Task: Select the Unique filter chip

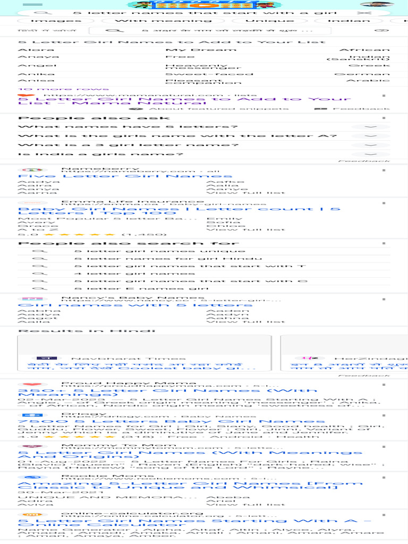Action: (x=269, y=21)
